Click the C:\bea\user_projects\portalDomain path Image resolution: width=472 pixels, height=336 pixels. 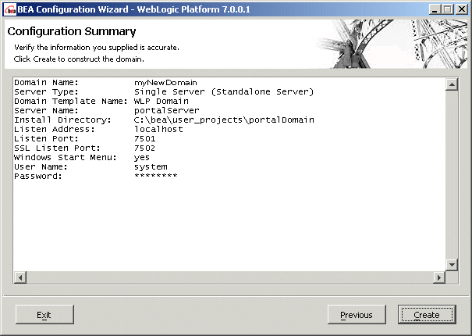coord(224,120)
